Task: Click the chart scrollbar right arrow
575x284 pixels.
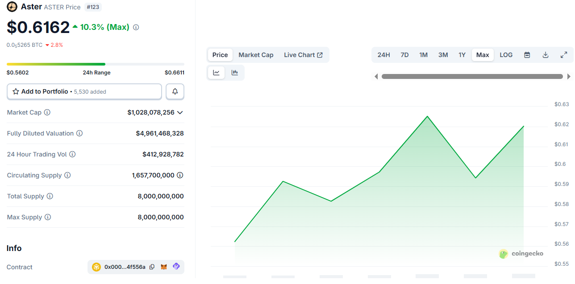Action: pyautogui.click(x=569, y=77)
